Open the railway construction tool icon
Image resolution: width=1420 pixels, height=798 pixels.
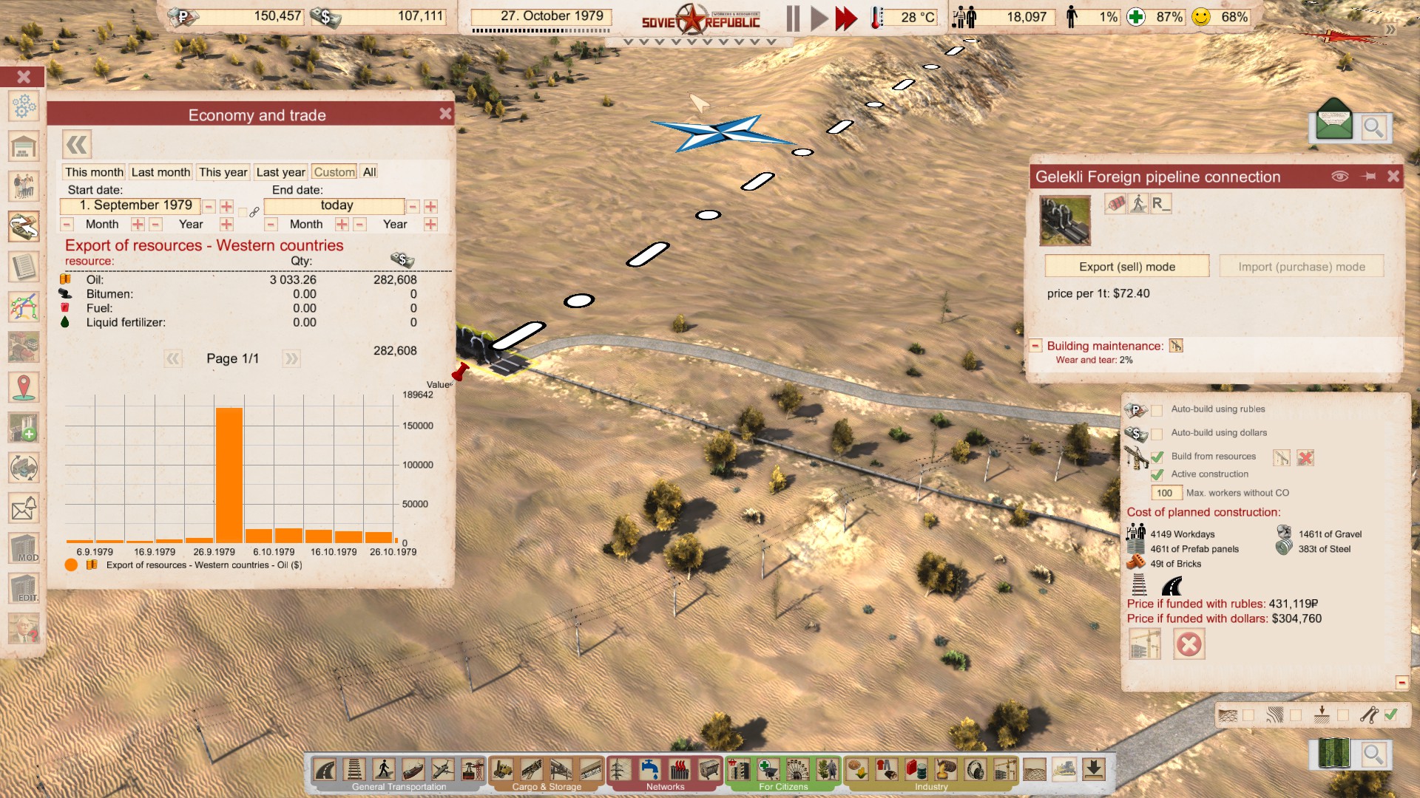(x=354, y=770)
